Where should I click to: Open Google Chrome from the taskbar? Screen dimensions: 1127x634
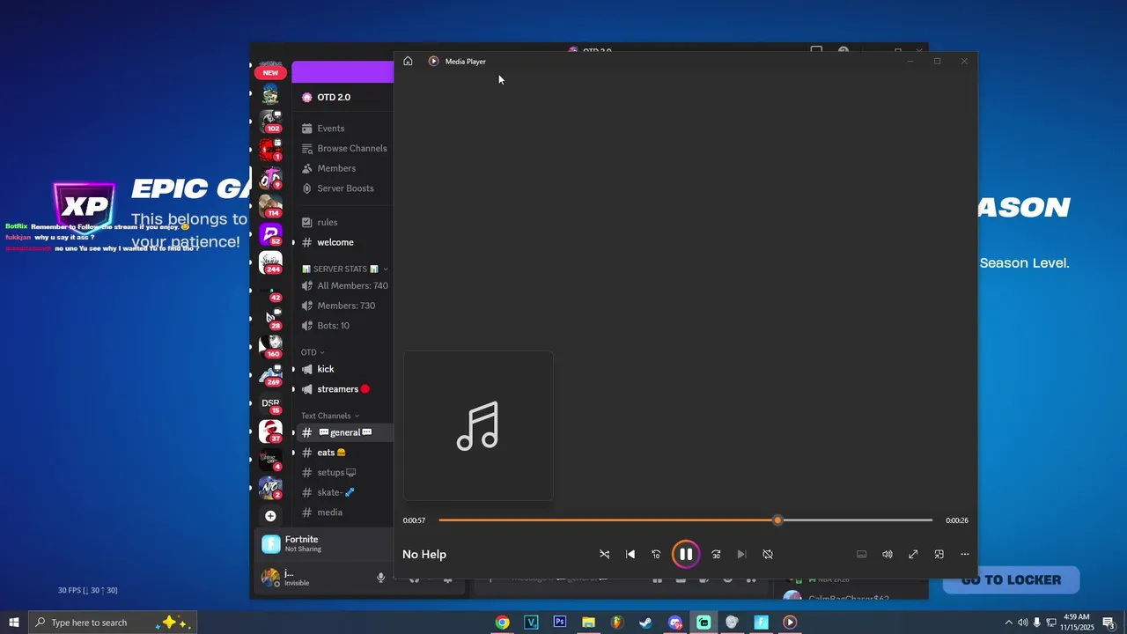click(x=502, y=623)
